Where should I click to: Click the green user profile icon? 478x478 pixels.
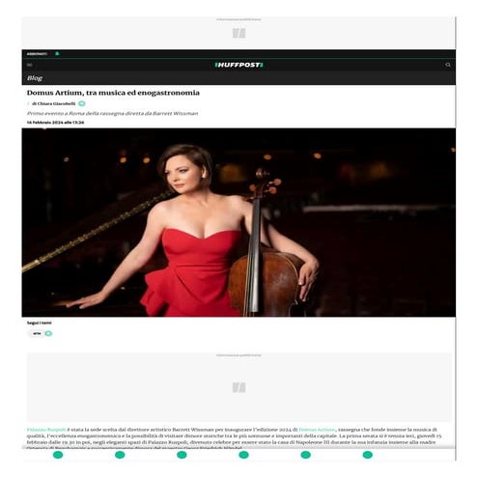click(57, 53)
